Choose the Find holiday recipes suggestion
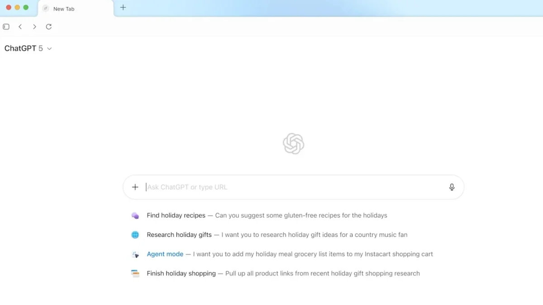The width and height of the screenshot is (543, 305). (x=259, y=216)
